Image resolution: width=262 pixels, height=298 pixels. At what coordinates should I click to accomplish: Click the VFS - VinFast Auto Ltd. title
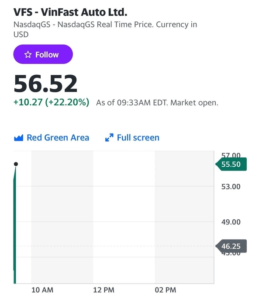coord(70,12)
